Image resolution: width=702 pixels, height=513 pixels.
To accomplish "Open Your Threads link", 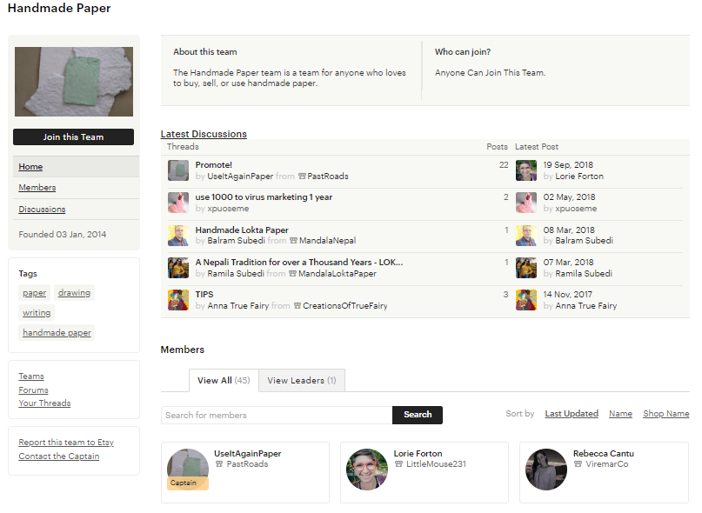I will tap(44, 403).
